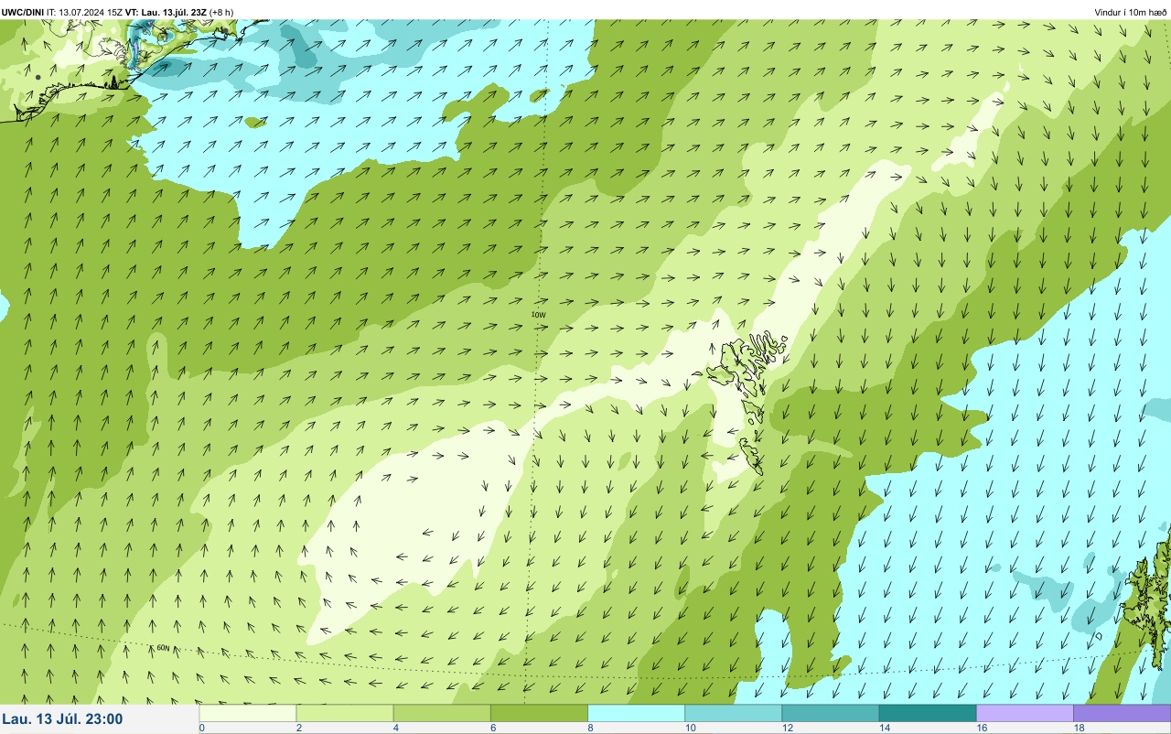Click the 14–16 m/s dark teal legend swatch
Image resolution: width=1171 pixels, height=734 pixels.
(x=927, y=713)
